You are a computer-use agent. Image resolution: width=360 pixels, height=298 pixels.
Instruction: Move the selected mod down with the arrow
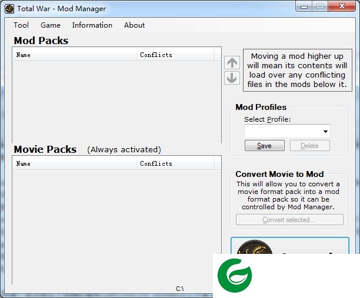pos(232,78)
